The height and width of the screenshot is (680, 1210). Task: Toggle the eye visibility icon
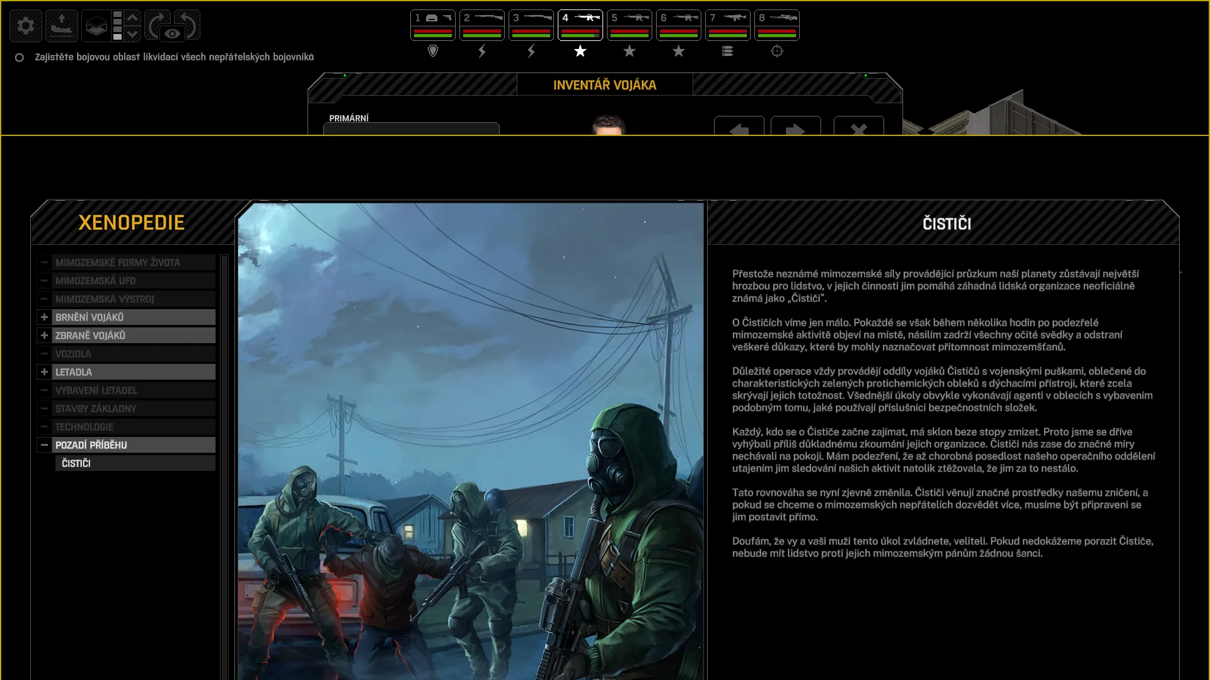pos(172,33)
